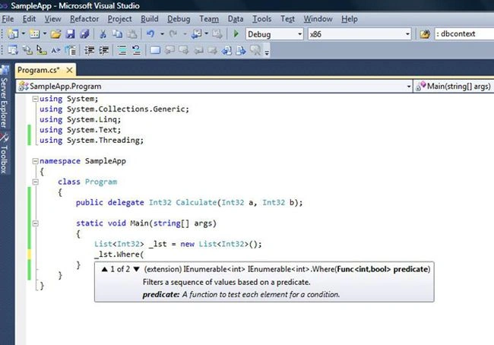The height and width of the screenshot is (345, 494).
Task: Click the Save icon in toolbar
Action: tap(70, 33)
